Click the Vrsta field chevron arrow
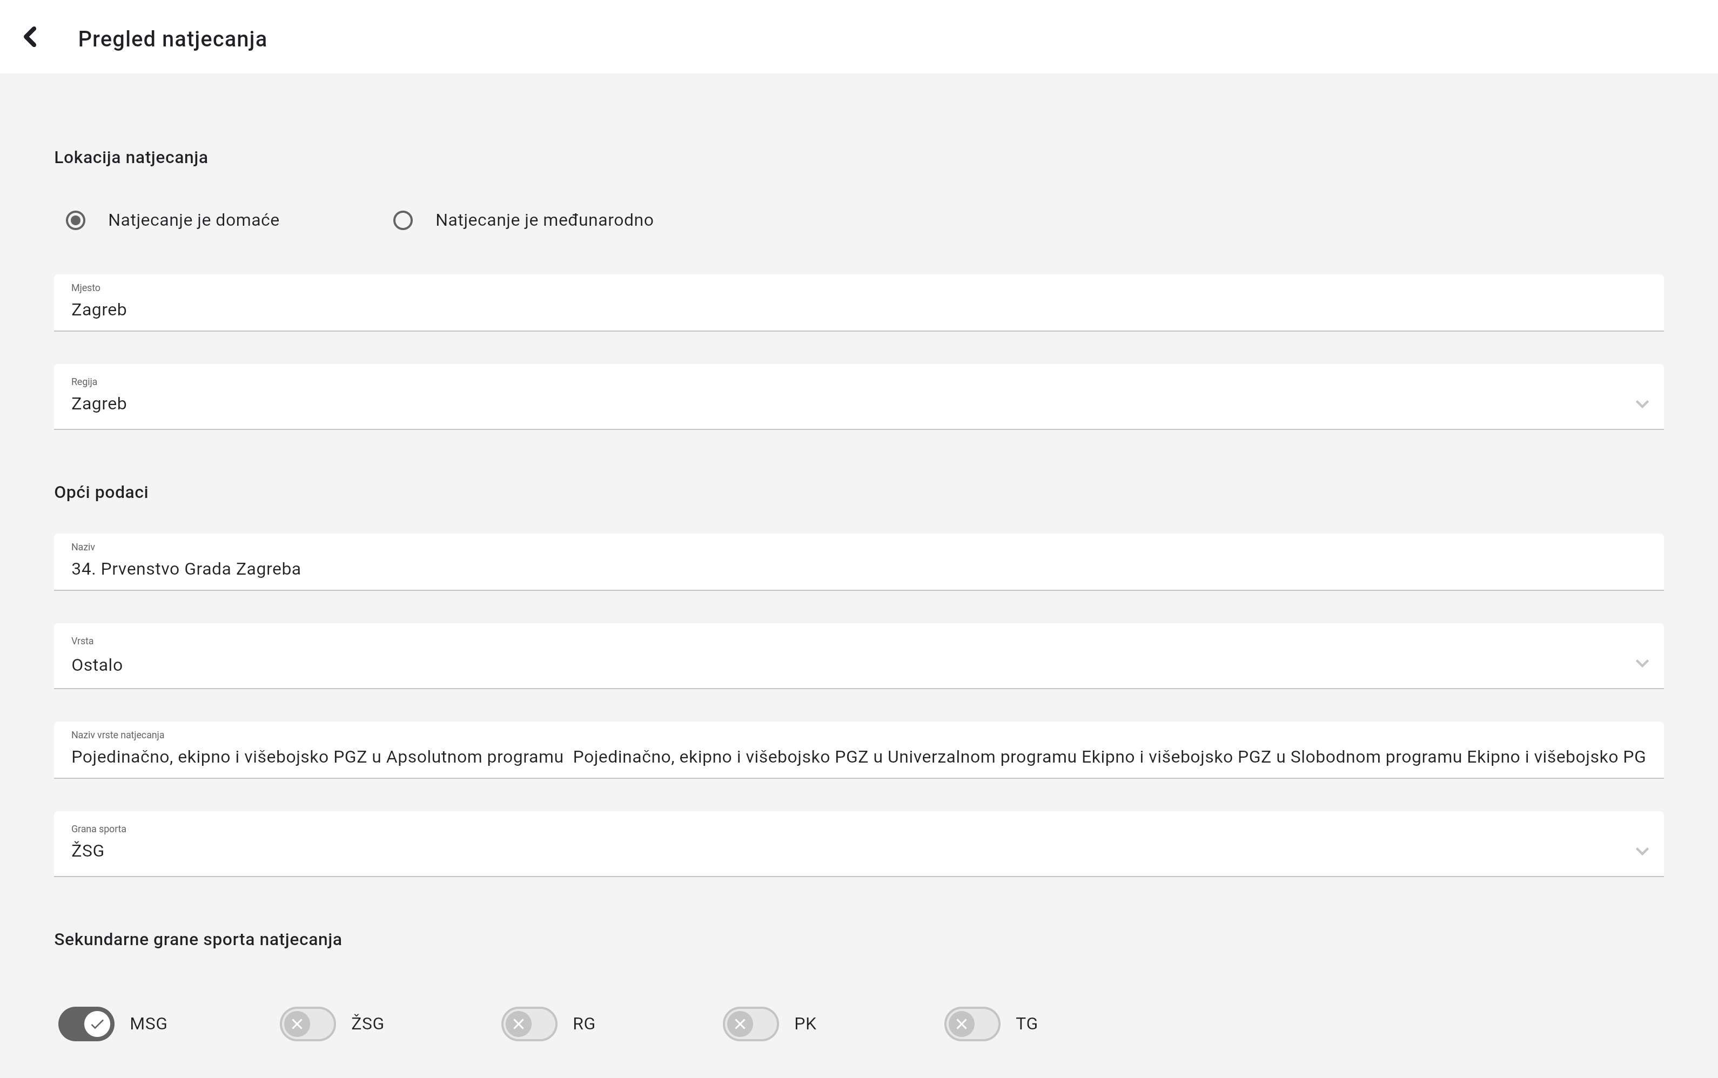The height and width of the screenshot is (1078, 1718). click(1642, 664)
